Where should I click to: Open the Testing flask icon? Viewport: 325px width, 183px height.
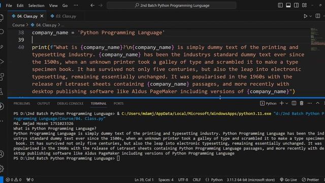tap(2, 91)
